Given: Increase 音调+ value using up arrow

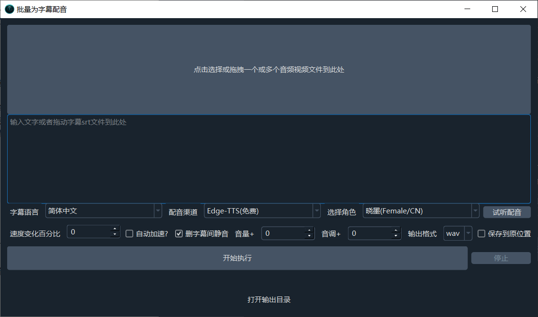Looking at the screenshot, I should [x=395, y=231].
